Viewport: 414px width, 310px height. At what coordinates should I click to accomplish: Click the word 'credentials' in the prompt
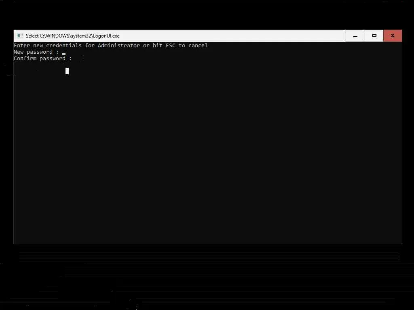(63, 45)
